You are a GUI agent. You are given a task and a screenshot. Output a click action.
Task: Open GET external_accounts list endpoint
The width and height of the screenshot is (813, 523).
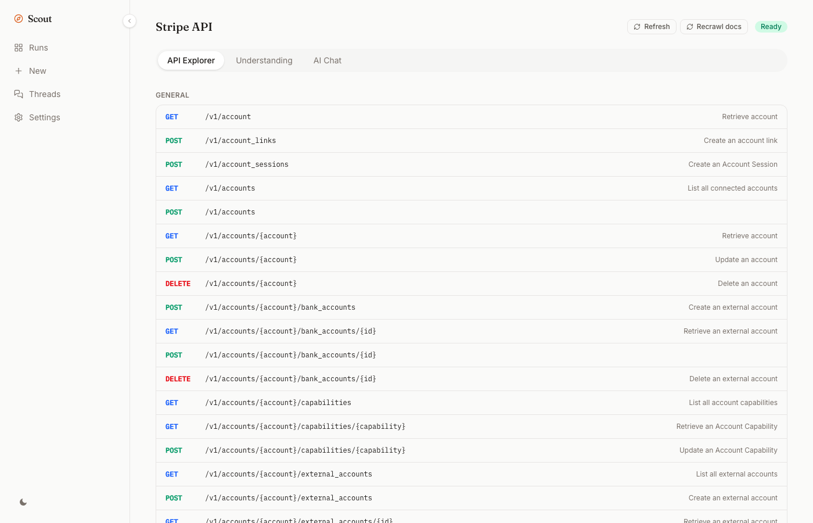(472, 474)
